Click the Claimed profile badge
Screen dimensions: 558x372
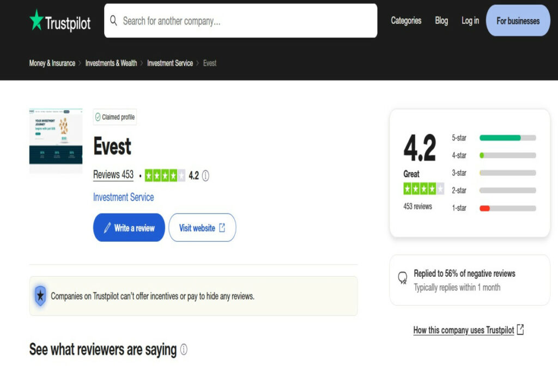115,117
